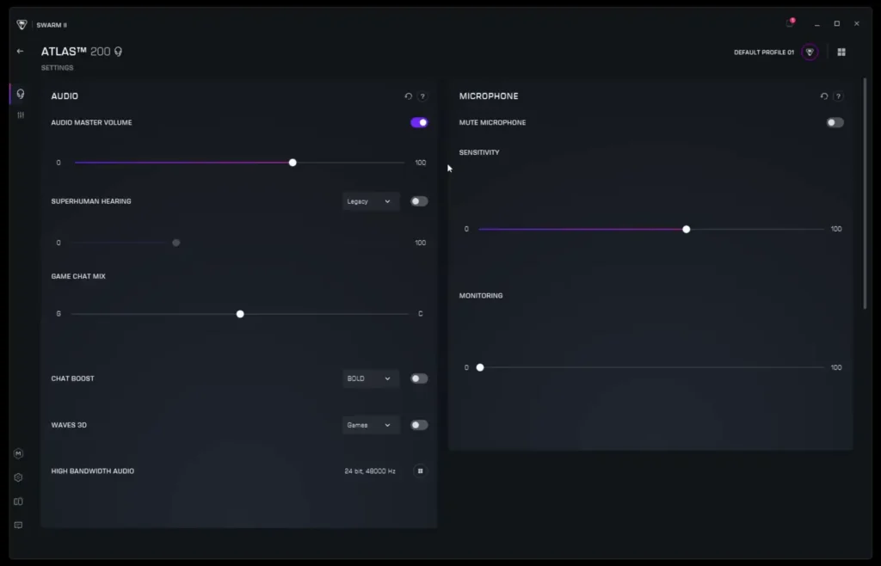Open help for the Microphone section
Viewport: 881px width, 566px height.
pos(838,96)
